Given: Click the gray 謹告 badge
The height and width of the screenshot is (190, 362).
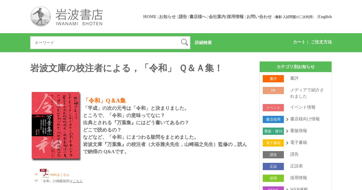Looking at the screenshot, I should [x=273, y=155].
